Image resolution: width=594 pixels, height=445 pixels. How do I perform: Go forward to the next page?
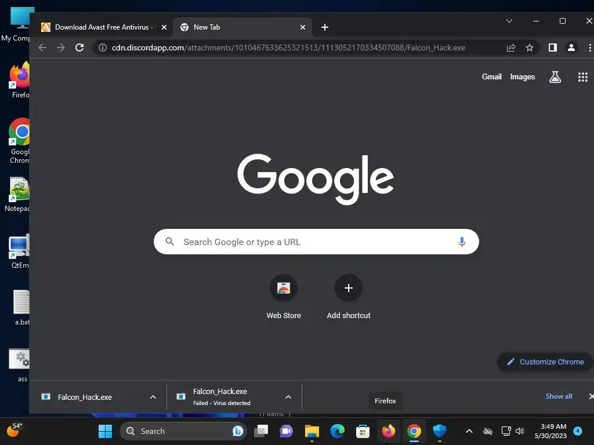[60, 48]
